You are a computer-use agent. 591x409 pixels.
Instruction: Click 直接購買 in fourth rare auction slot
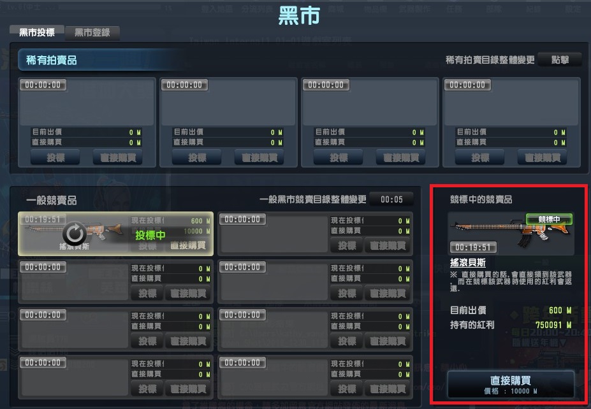coord(543,157)
